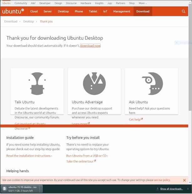Go to Download breadcrumb
Image resolution: width=192 pixels, height=194 pixels.
pos(11,21)
